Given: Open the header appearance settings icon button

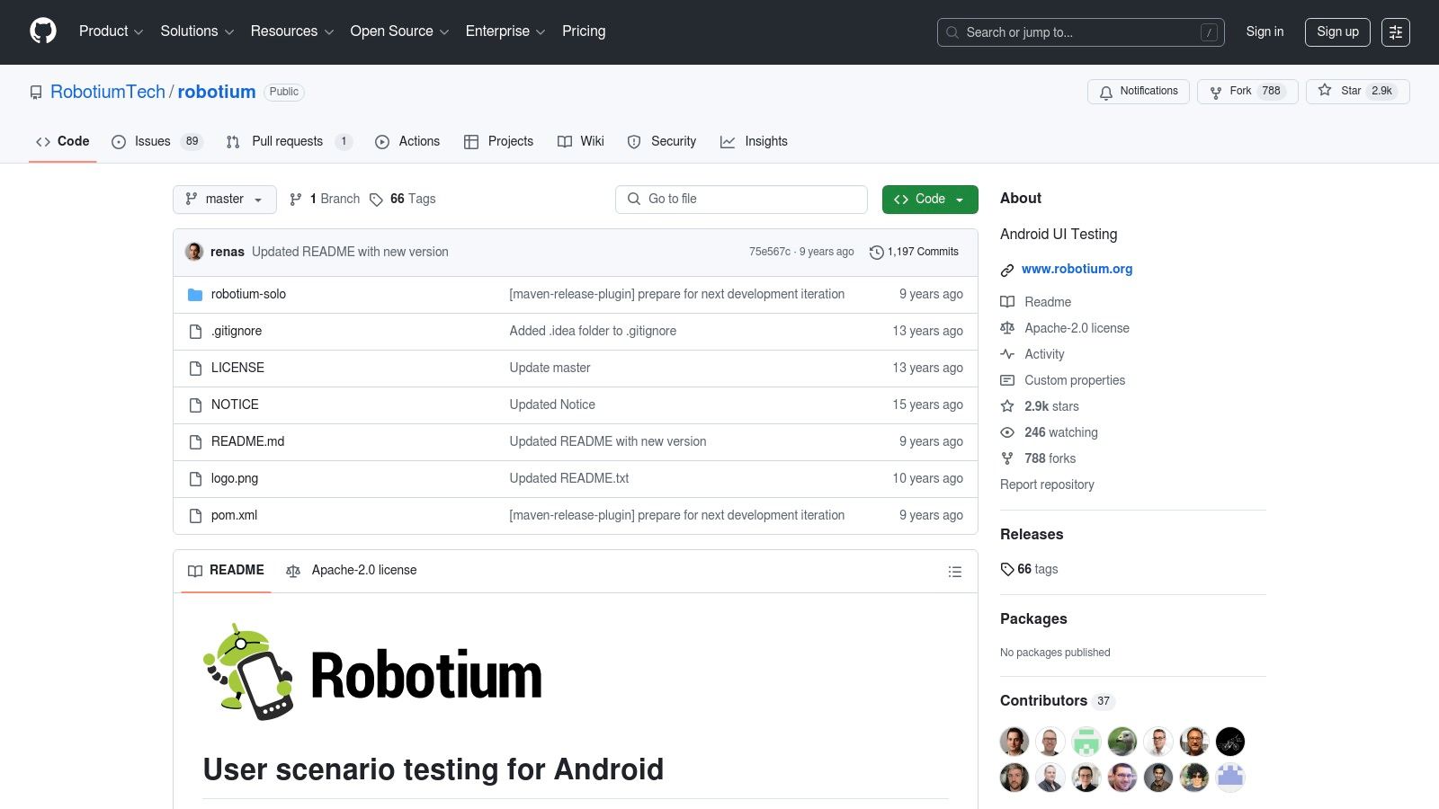Looking at the screenshot, I should click(1396, 32).
